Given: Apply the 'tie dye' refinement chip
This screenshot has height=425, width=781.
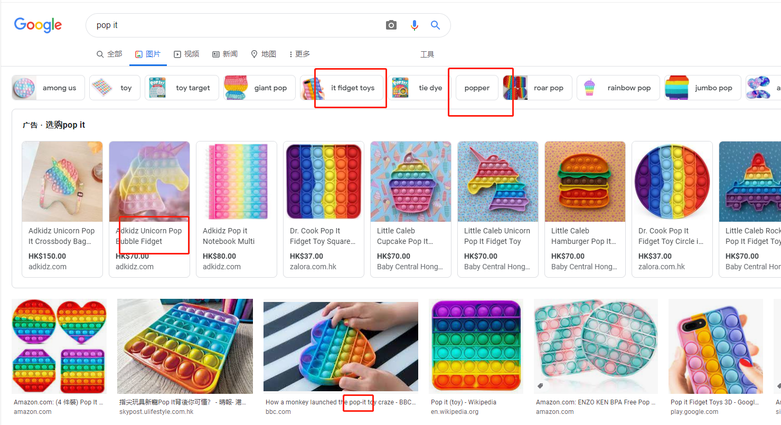Looking at the screenshot, I should click(430, 88).
